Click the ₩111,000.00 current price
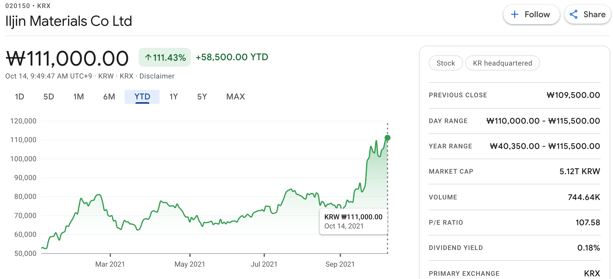Screen dimensions: 613x279 pos(67,58)
